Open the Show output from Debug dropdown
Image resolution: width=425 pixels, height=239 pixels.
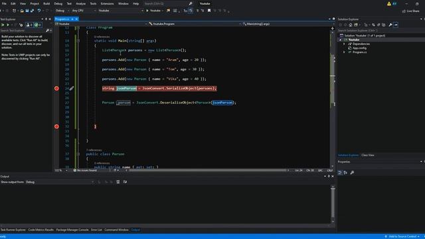coord(59,182)
